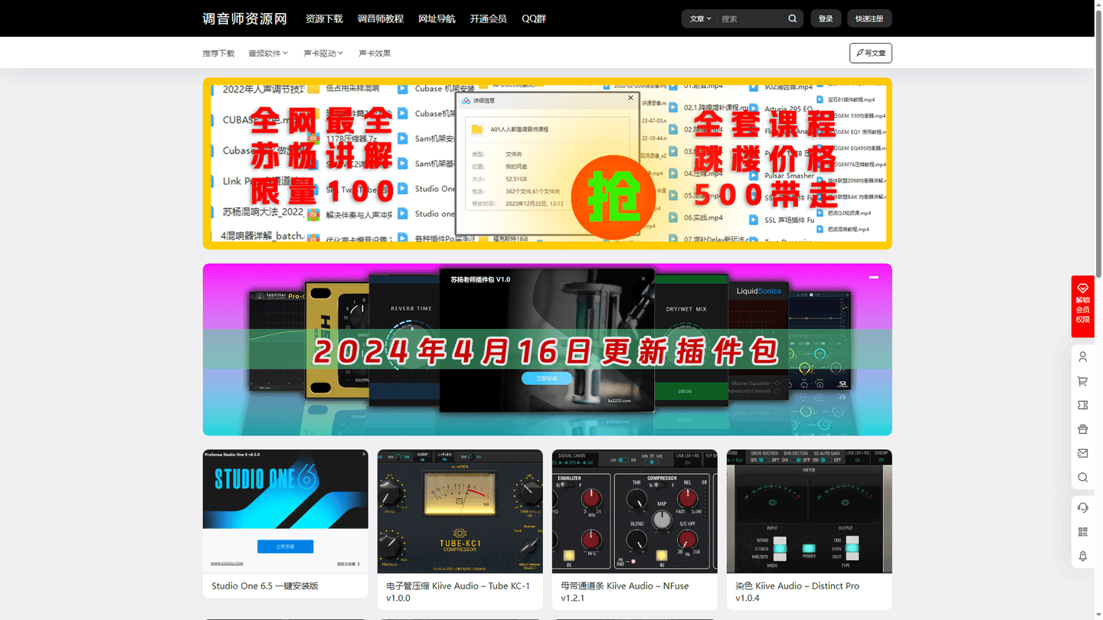Open the 全套课程 yellow promo banner
The image size is (1103, 620).
(547, 163)
